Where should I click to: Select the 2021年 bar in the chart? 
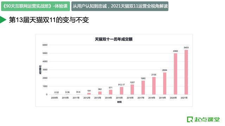186,72
